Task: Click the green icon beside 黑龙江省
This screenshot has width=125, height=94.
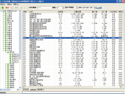Action: (6, 21)
